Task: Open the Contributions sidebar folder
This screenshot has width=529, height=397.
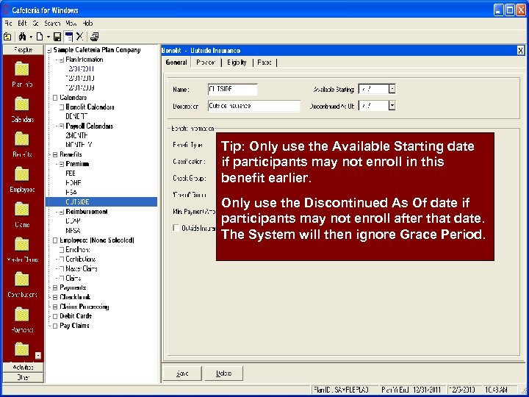Action: click(22, 285)
